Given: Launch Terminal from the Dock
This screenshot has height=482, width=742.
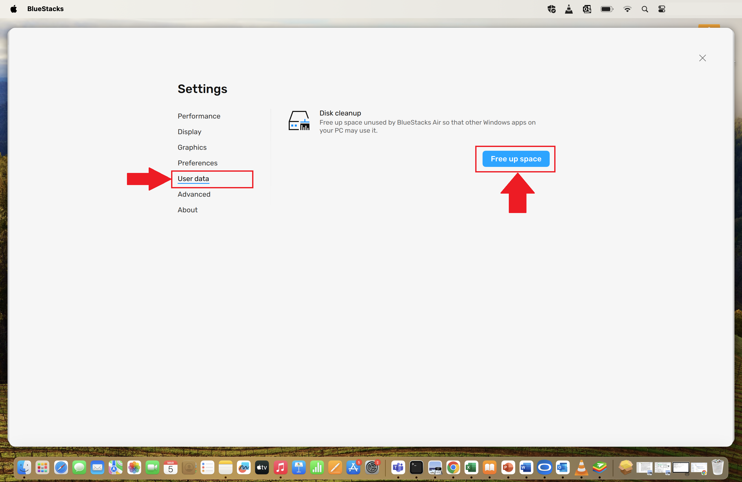Looking at the screenshot, I should pos(416,467).
